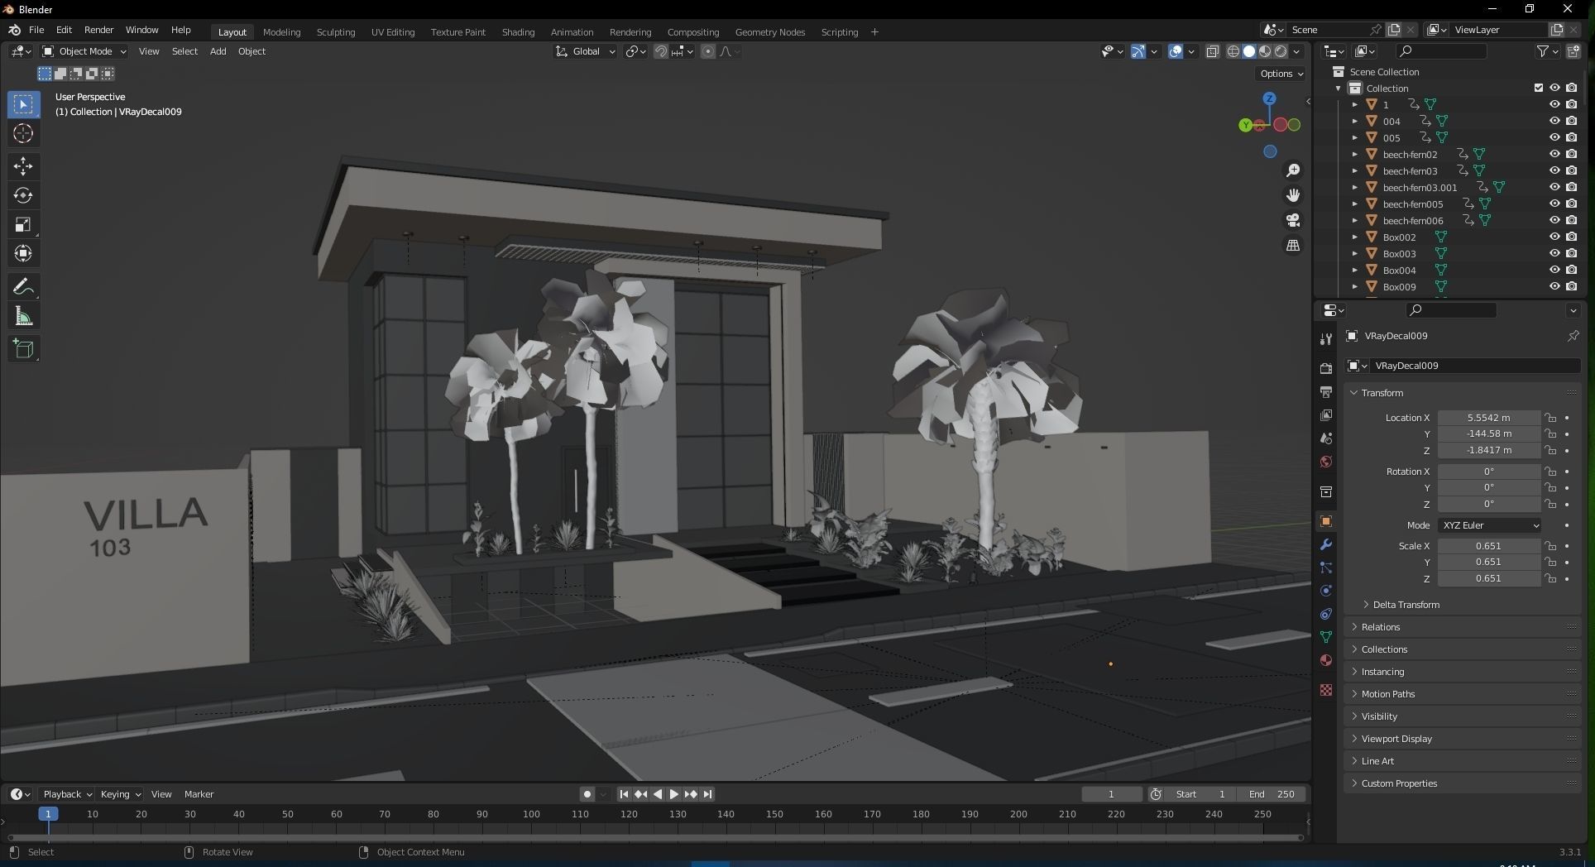This screenshot has width=1595, height=867.
Task: Open the Add menu in viewport header
Action: click(218, 51)
